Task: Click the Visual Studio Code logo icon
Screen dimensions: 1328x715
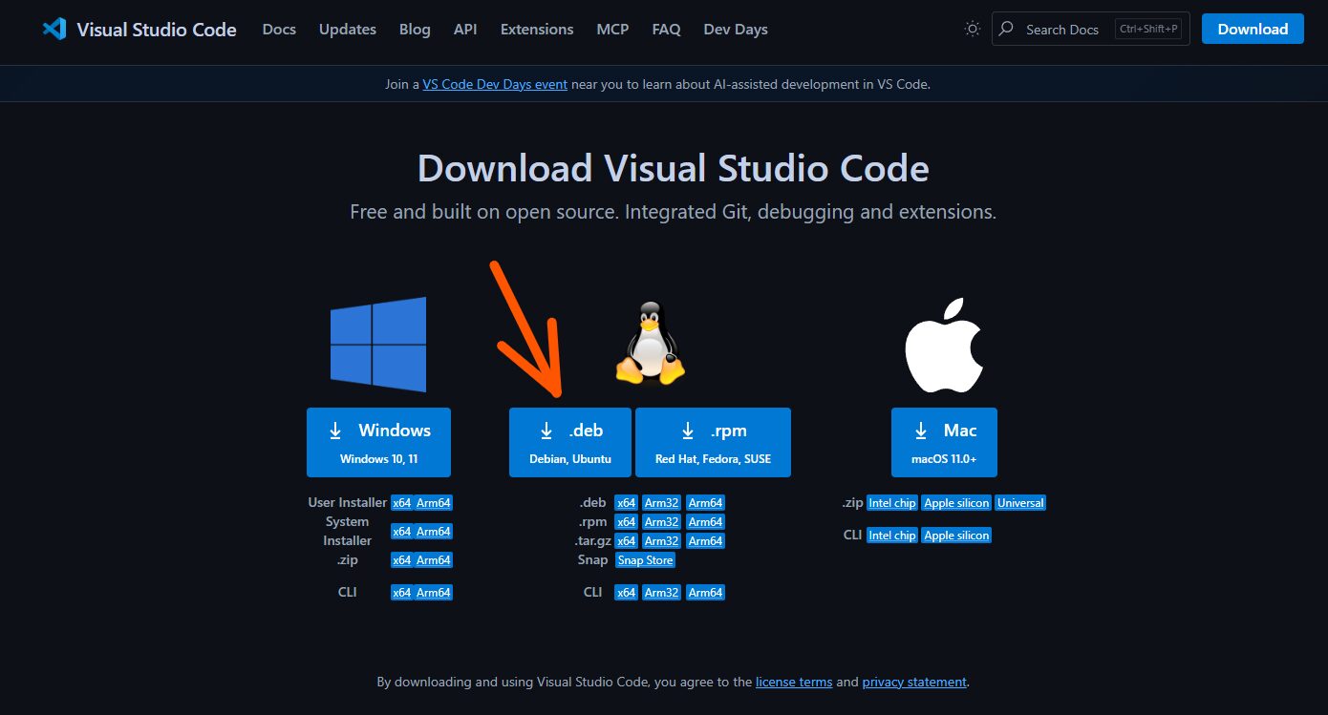Action: [54, 29]
